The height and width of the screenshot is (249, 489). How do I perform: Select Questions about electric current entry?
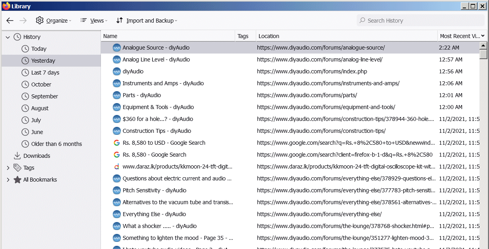pyautogui.click(x=290, y=178)
